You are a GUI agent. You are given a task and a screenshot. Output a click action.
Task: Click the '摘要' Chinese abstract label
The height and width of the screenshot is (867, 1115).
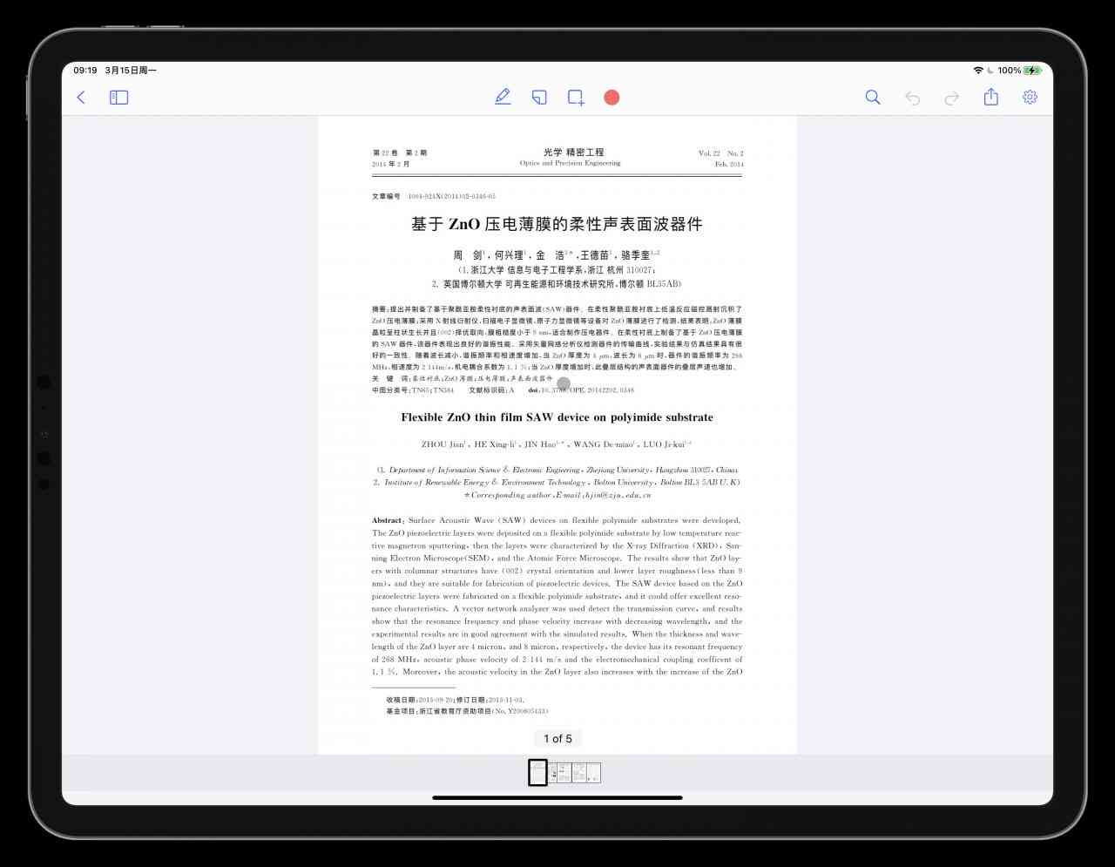click(380, 309)
